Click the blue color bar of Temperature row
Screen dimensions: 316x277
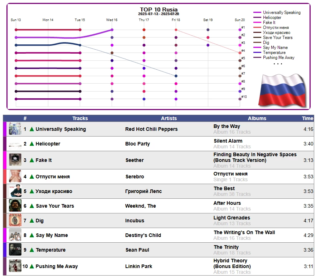5,250
